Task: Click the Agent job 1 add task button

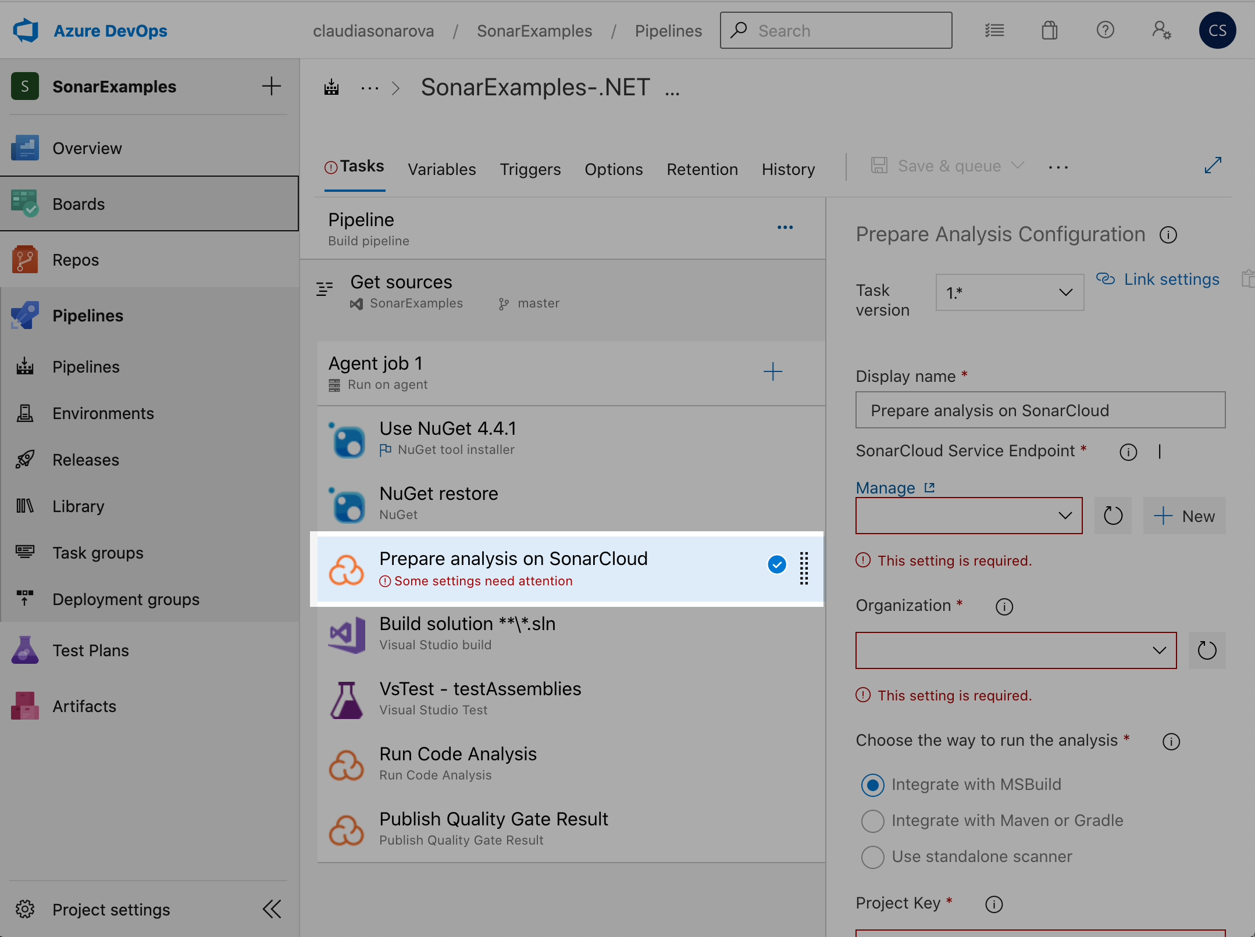Action: click(x=773, y=371)
